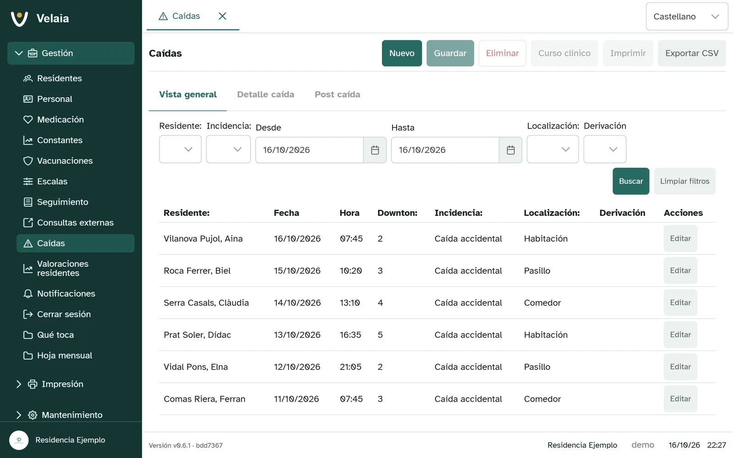This screenshot has width=733, height=458.
Task: Edit the Serra Casals, Clàudia row
Action: 680,303
